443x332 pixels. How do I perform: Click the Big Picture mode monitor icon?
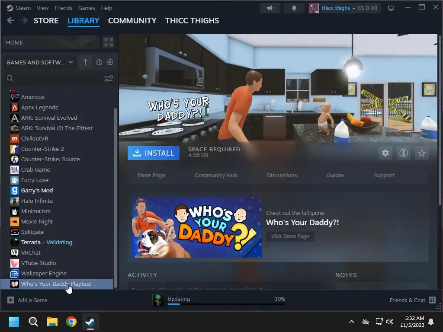coord(391,8)
